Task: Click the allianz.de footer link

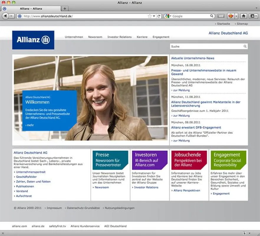Action: [38, 226]
